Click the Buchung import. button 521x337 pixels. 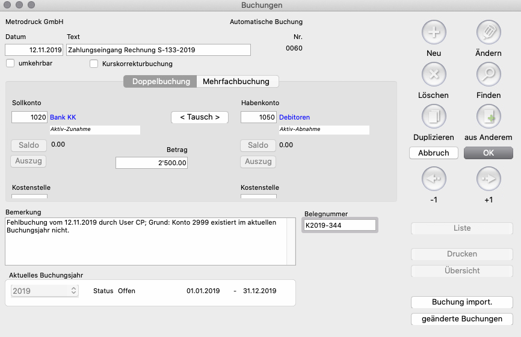tap(461, 302)
